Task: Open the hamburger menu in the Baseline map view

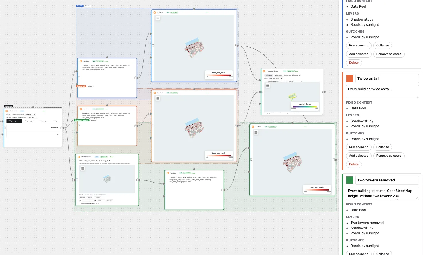Action: (158, 18)
